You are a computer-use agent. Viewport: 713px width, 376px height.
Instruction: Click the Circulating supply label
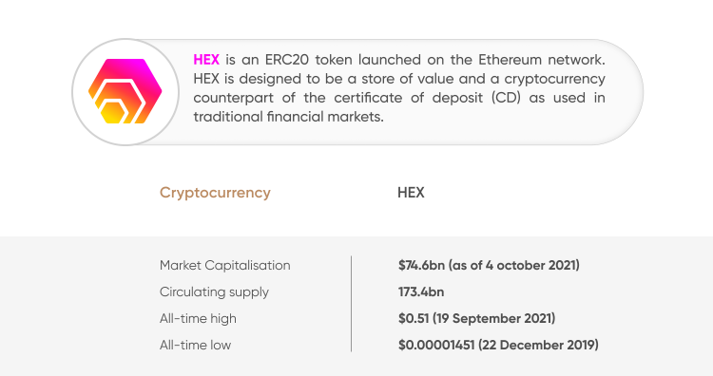click(x=214, y=292)
